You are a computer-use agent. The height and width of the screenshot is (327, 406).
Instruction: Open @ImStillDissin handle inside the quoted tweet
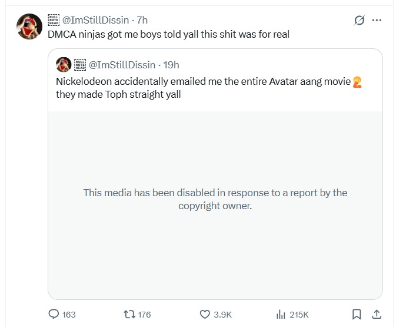[122, 64]
